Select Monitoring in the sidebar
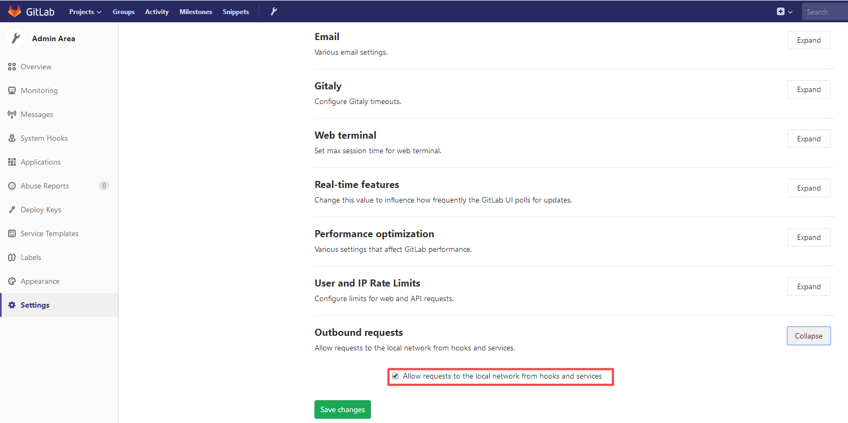Image resolution: width=848 pixels, height=423 pixels. [59, 90]
